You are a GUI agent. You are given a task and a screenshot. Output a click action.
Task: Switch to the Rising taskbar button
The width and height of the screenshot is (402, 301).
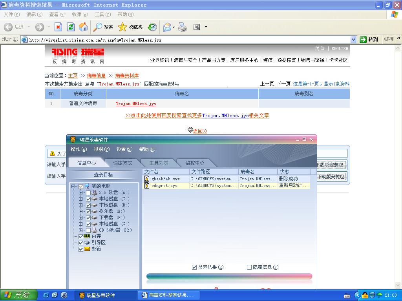tap(106, 295)
